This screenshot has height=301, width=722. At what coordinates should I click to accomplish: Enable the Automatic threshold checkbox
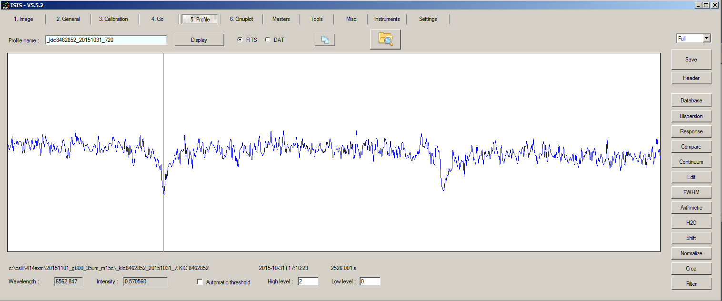200,282
